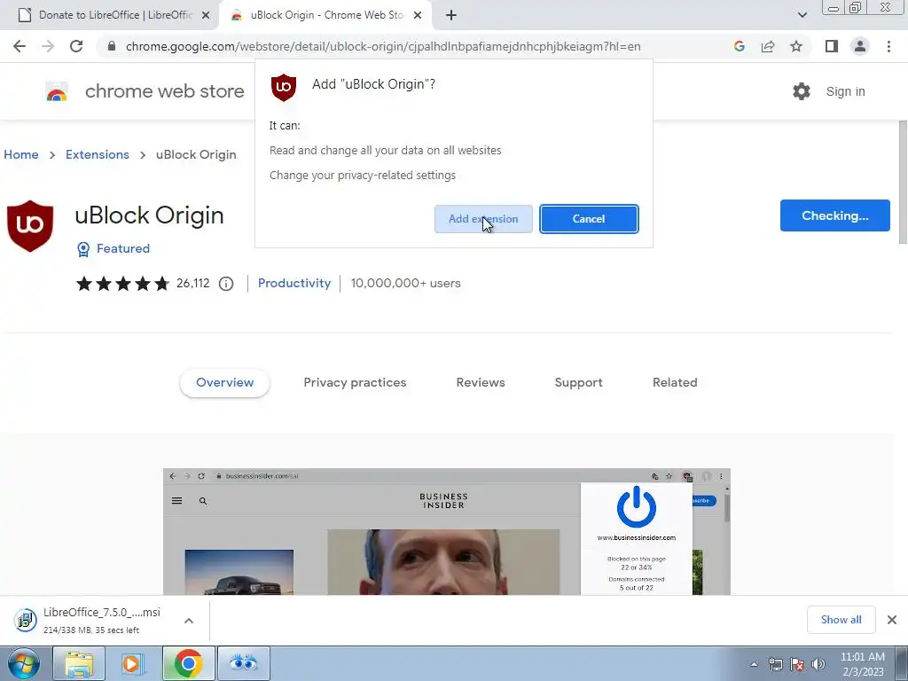This screenshot has height=681, width=908.
Task: Click the Google icon in address bar
Action: 739,46
